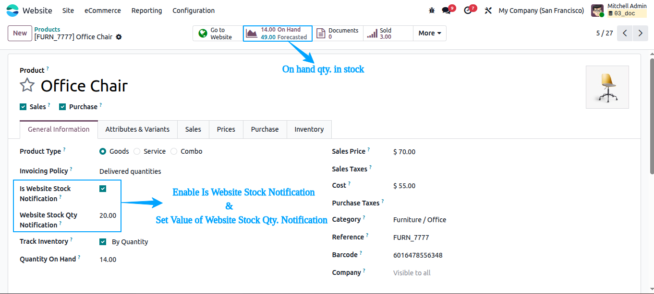Image resolution: width=654 pixels, height=294 pixels.
Task: Edit Reference field FURN_7777
Action: pyautogui.click(x=411, y=237)
